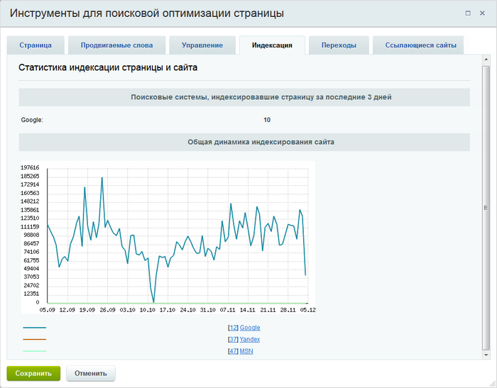
Task: Click the dialog title 'Инструменты для поисковой оптимизации страницы'
Action: [147, 13]
